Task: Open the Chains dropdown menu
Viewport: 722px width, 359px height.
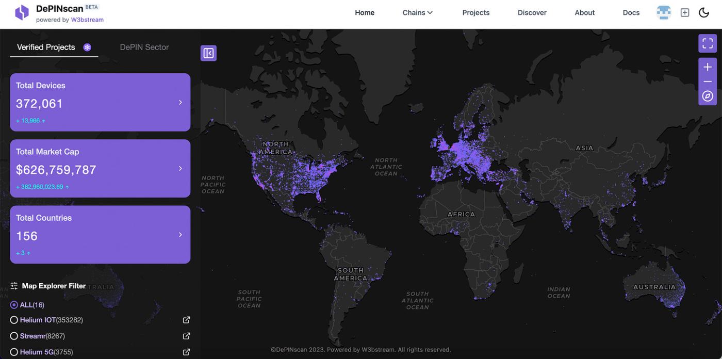Action: pos(417,12)
